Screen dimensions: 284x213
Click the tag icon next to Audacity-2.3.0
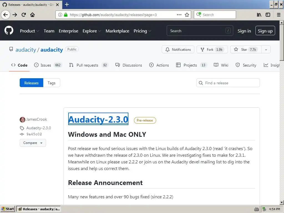tap(22, 128)
